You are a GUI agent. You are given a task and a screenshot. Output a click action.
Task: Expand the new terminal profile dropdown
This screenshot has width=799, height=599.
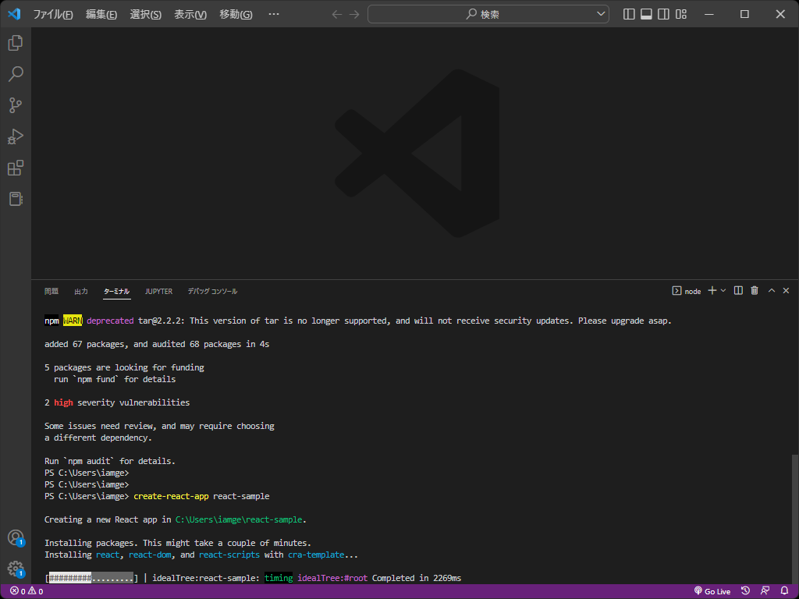point(723,290)
